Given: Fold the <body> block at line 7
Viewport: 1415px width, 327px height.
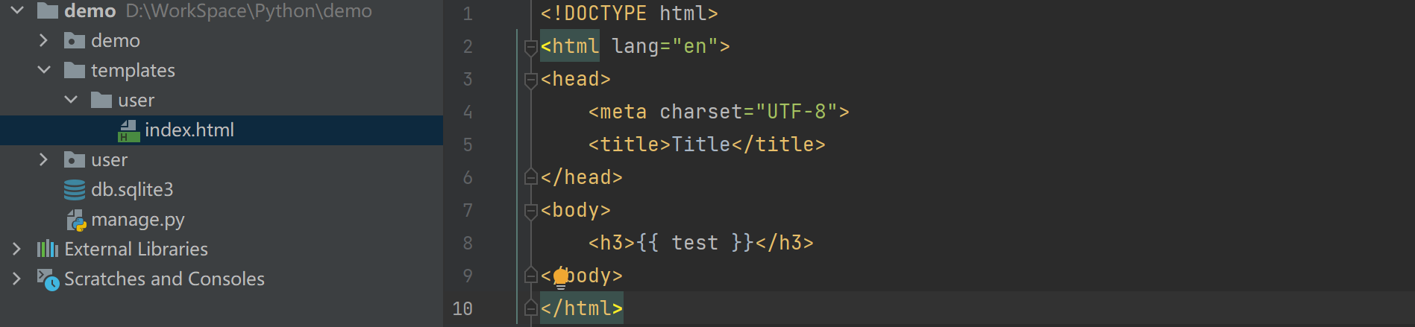Looking at the screenshot, I should 531,211.
